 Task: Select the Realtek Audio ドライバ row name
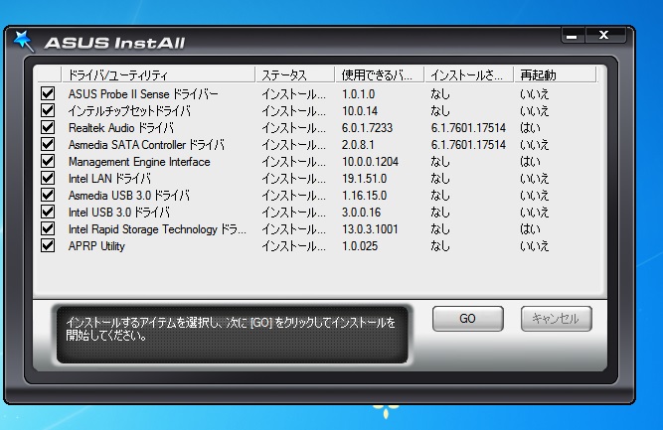point(121,127)
